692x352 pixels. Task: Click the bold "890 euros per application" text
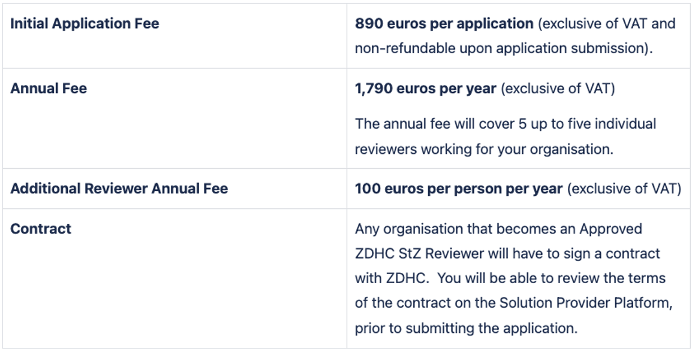coord(444,24)
